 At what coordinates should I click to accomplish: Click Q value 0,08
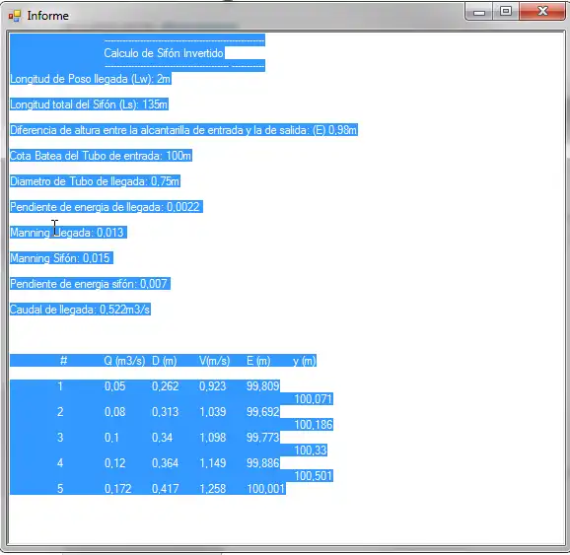click(114, 412)
